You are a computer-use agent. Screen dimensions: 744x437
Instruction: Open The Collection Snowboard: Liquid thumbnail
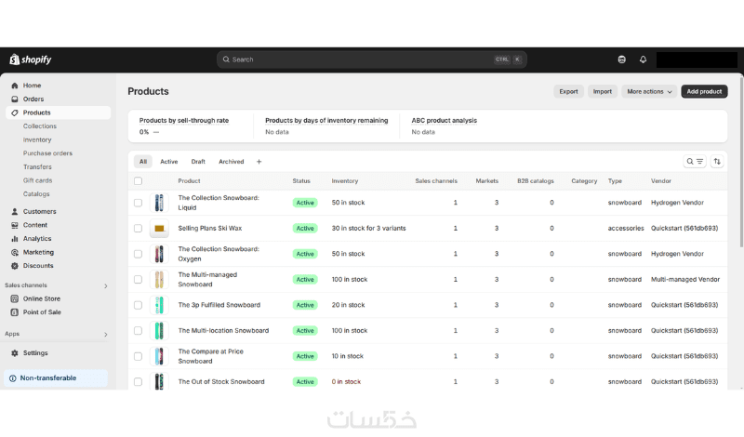click(159, 203)
